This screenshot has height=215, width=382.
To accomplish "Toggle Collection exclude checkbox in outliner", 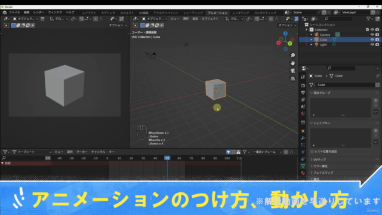I will tap(367, 29).
